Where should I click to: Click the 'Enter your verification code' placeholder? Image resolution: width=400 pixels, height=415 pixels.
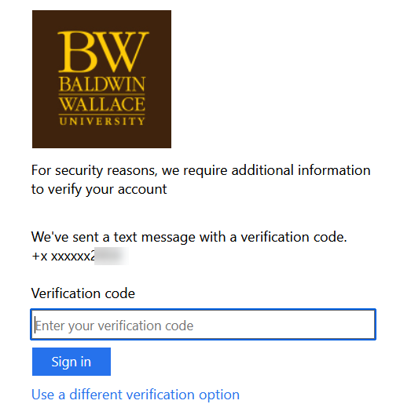(x=114, y=326)
